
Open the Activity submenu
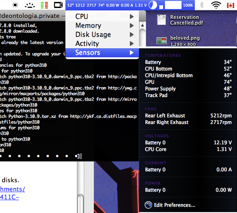tap(102, 44)
